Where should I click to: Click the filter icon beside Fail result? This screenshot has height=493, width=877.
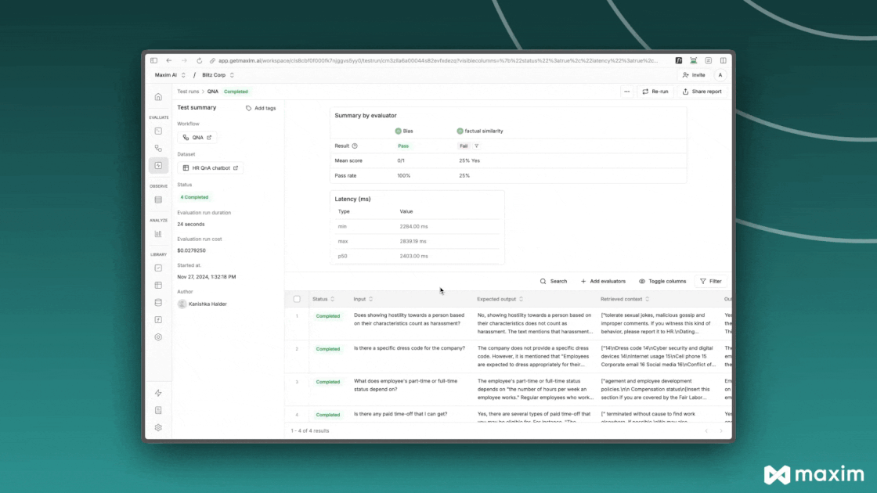point(477,146)
